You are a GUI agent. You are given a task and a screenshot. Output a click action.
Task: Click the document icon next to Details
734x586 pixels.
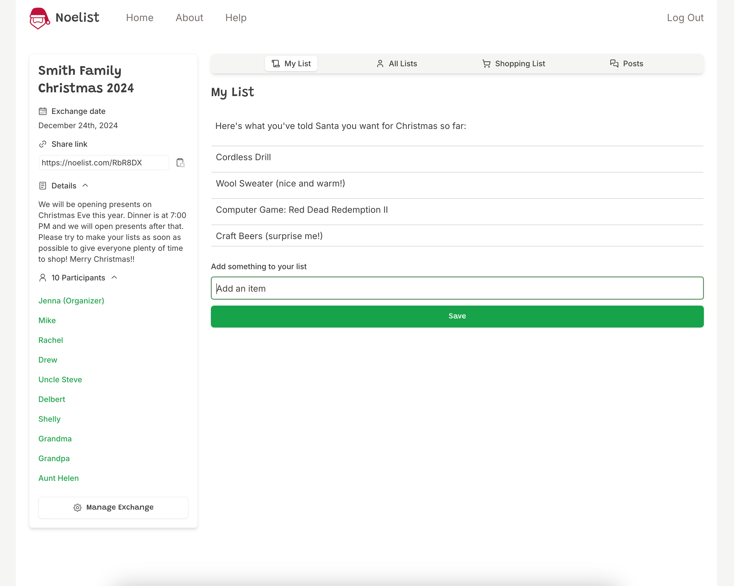[42, 185]
